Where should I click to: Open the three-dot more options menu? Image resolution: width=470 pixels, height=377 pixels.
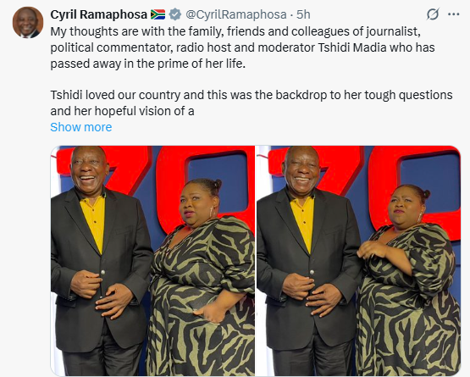point(454,14)
